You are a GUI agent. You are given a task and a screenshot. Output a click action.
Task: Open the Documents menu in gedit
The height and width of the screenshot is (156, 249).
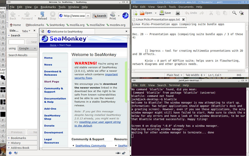186,7
